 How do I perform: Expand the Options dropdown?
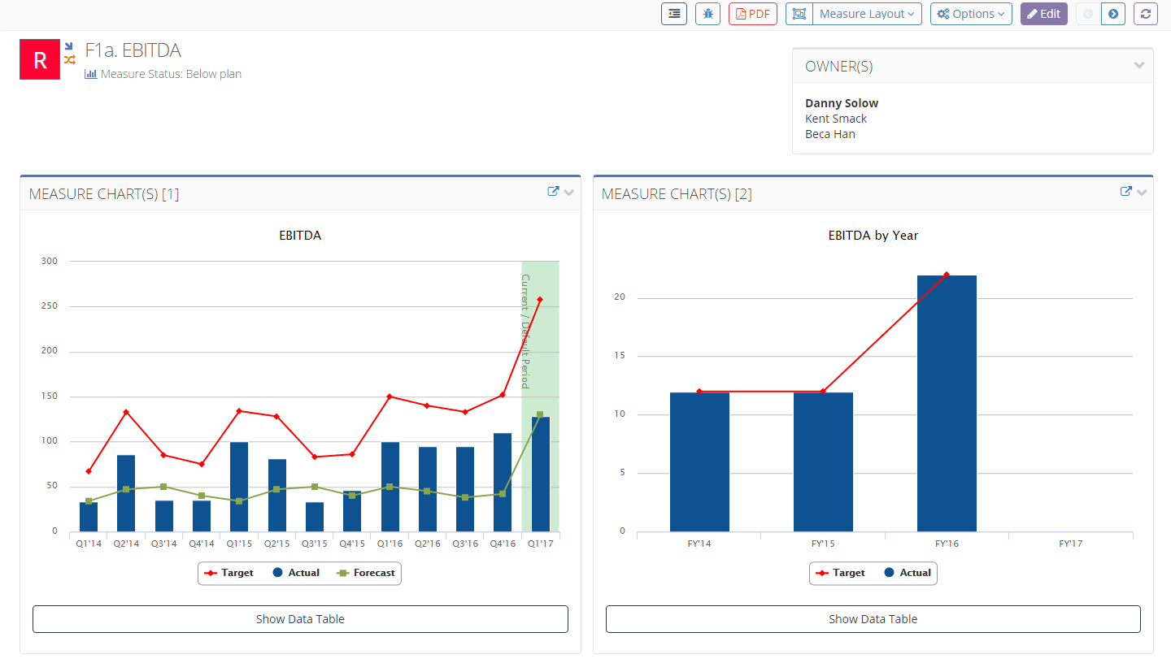971,14
